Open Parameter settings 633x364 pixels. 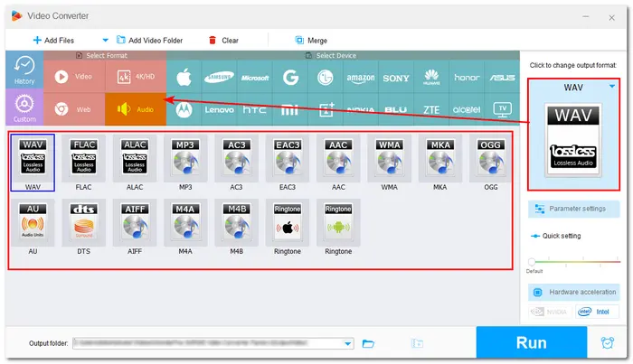coord(573,209)
